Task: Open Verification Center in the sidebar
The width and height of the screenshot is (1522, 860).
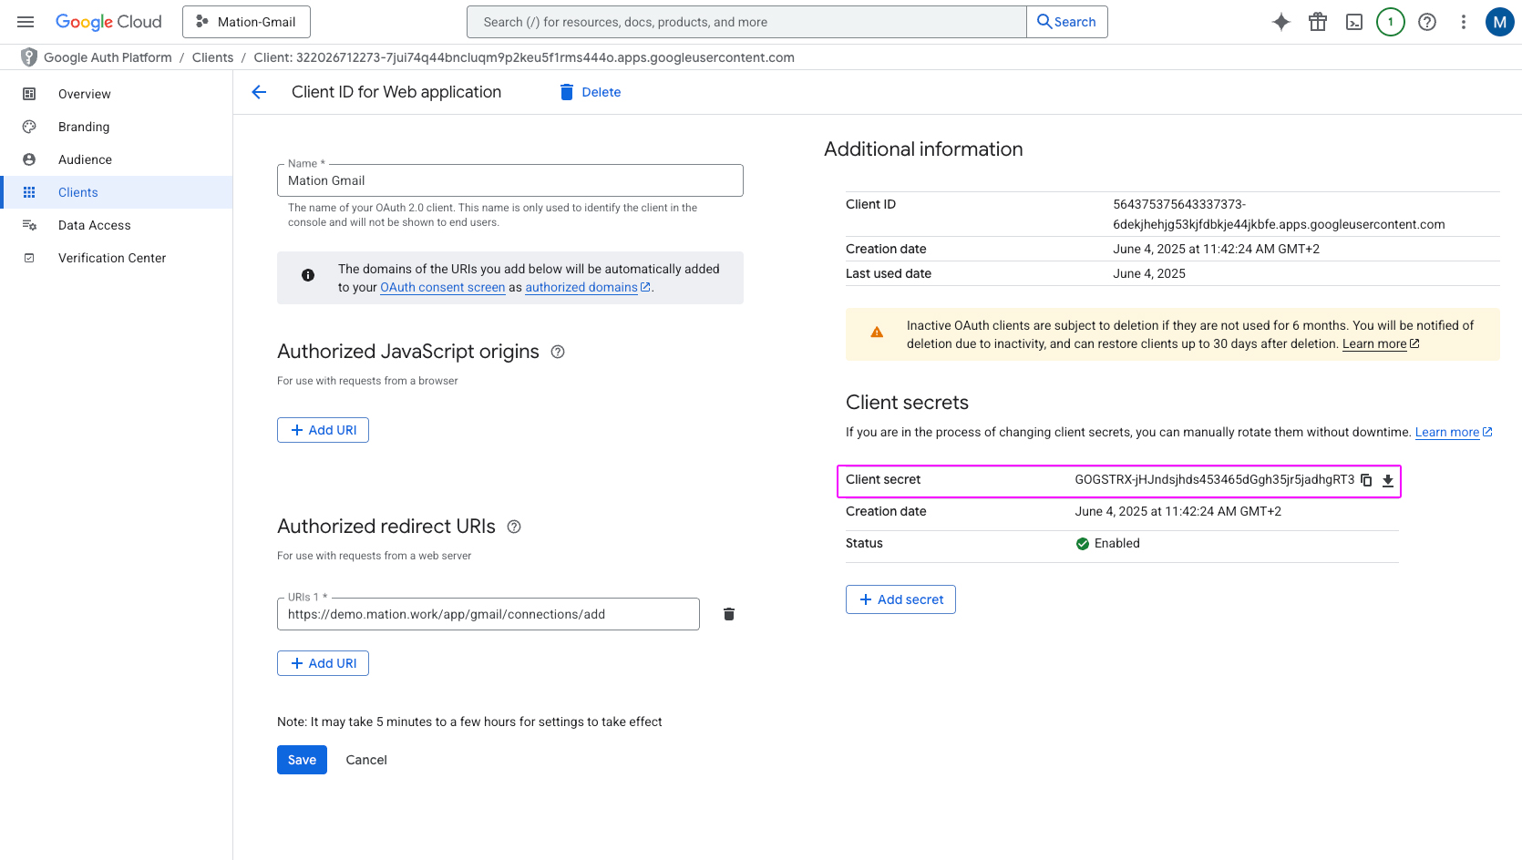Action: click(x=117, y=258)
